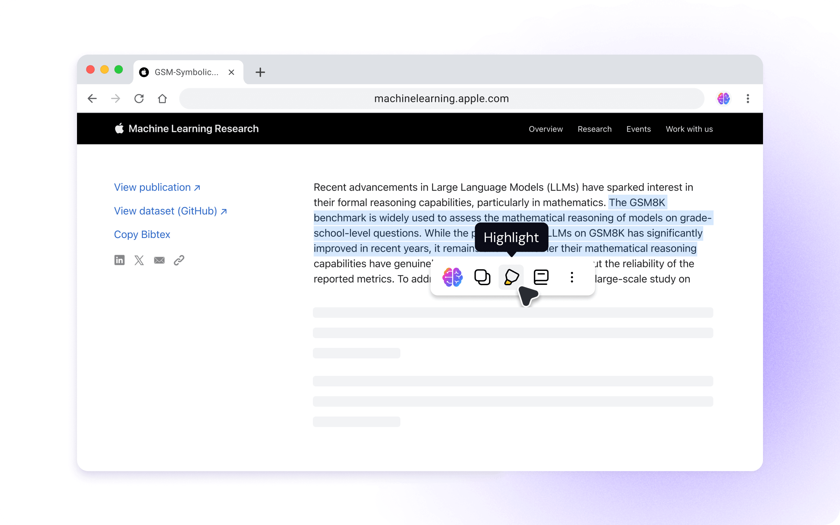840x525 pixels.
Task: Go back to previous page
Action: [x=92, y=99]
